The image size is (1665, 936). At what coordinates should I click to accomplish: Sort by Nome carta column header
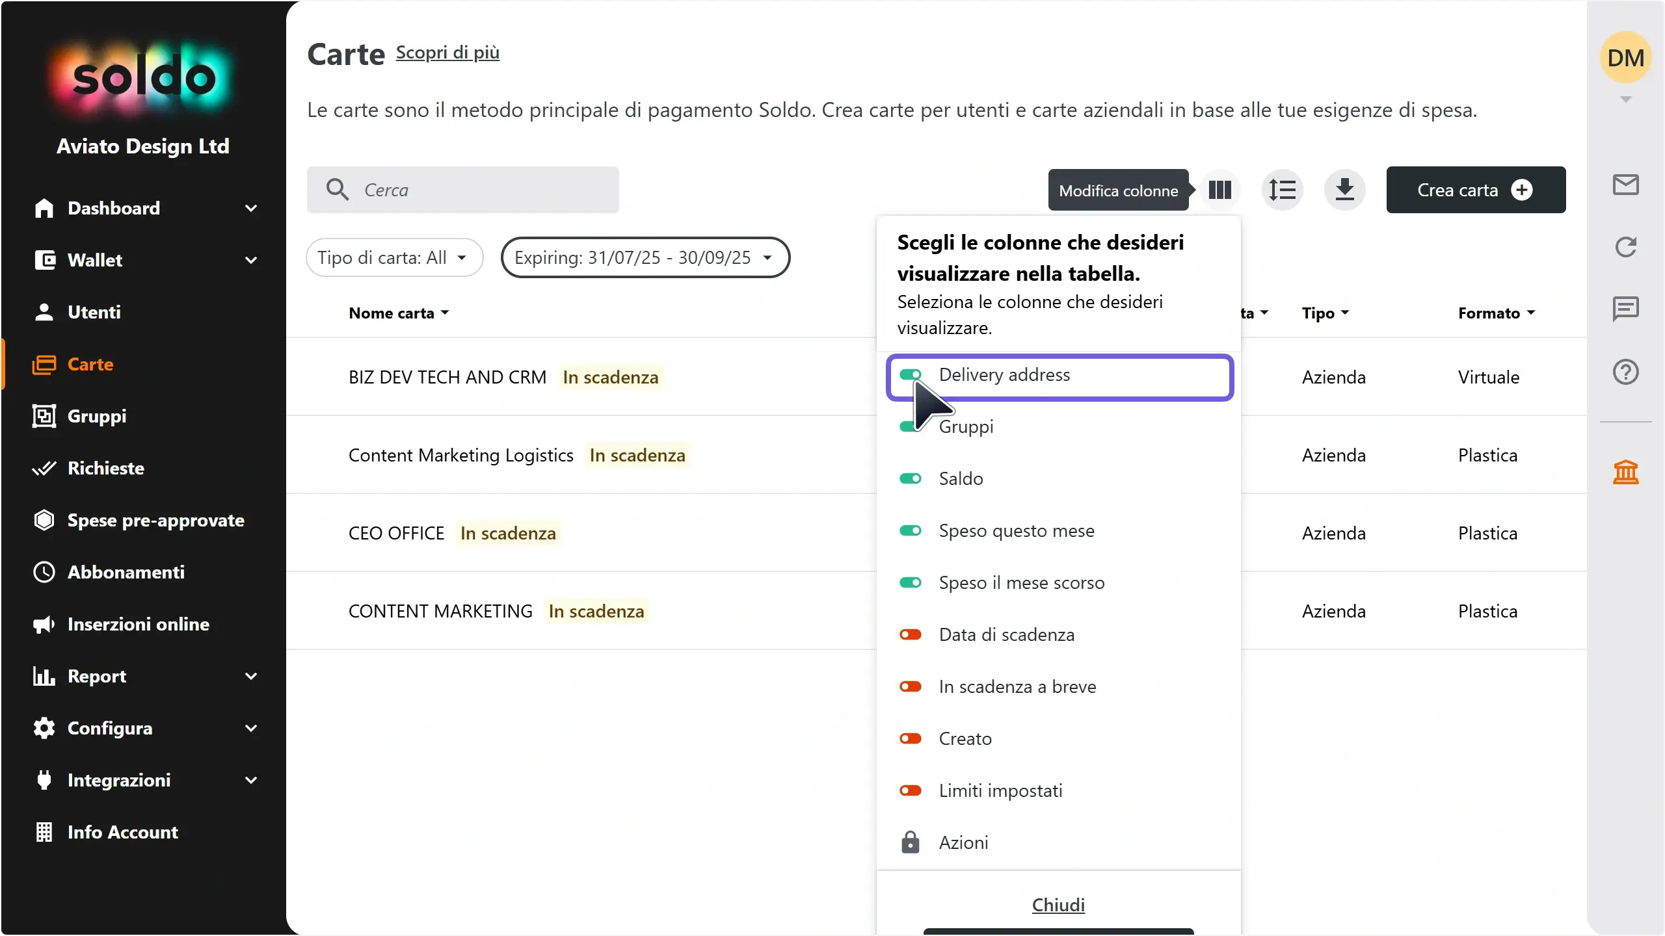tap(398, 313)
